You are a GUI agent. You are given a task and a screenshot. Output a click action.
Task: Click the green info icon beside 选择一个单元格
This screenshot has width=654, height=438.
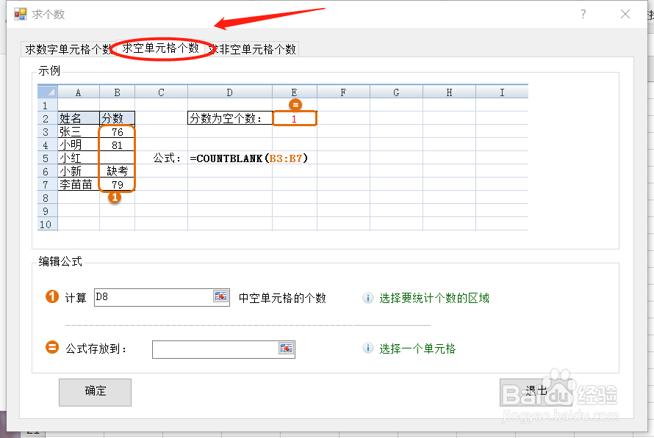coord(368,348)
